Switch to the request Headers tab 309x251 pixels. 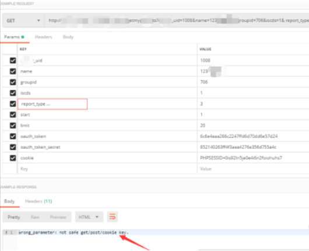[x=43, y=37]
